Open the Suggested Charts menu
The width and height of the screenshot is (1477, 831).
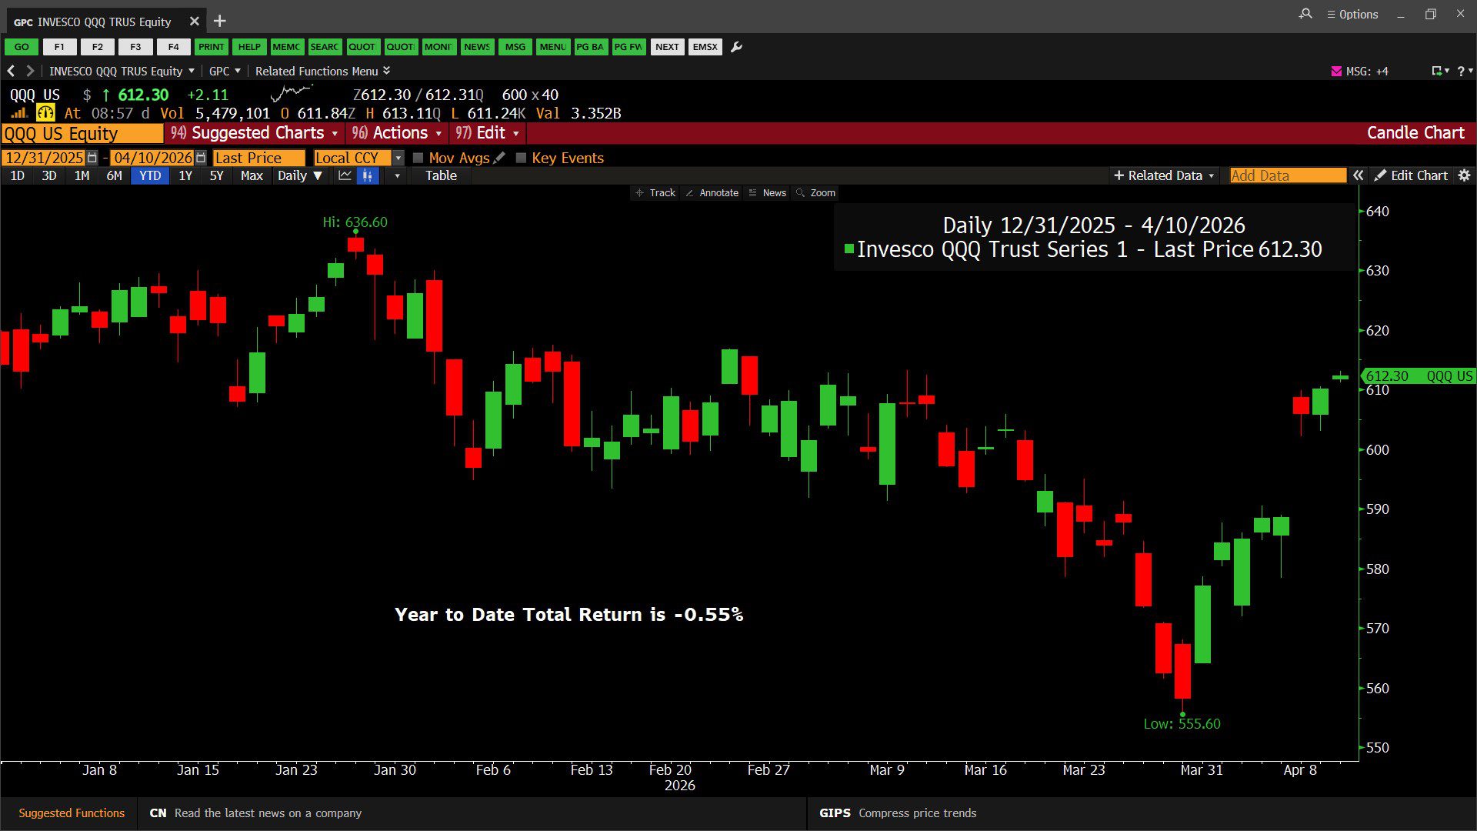point(256,133)
